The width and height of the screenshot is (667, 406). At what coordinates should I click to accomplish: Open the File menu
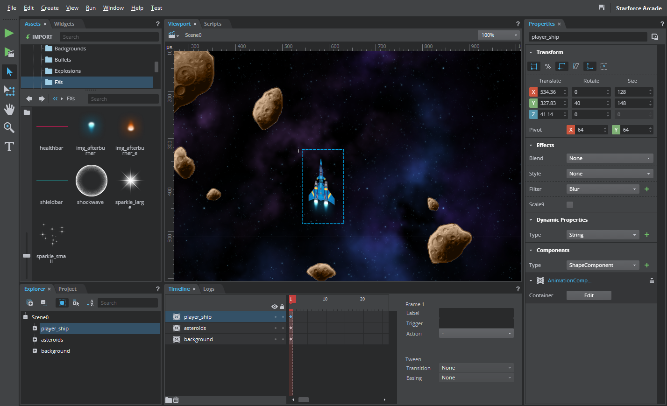[12, 8]
